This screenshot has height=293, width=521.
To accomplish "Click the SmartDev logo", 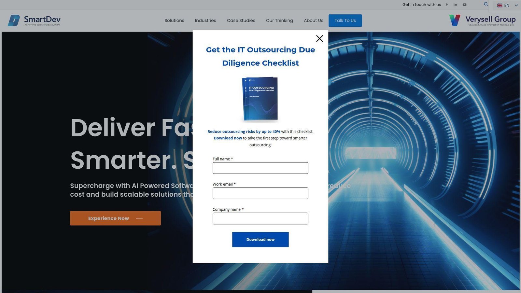I will point(34,21).
